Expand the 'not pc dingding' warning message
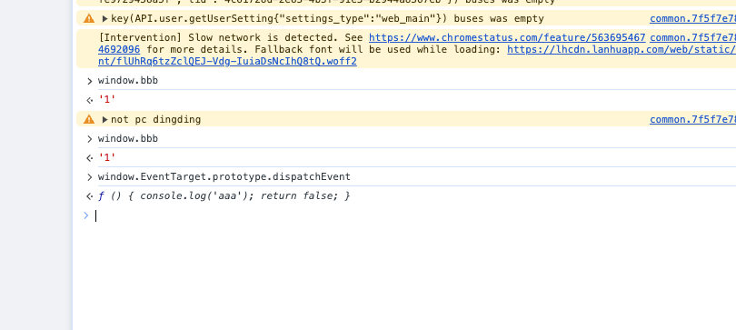Screen dimensions: 736x330 coord(104,120)
